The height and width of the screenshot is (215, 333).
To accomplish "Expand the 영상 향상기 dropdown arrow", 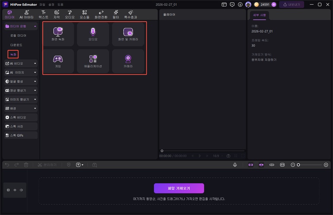I will click(x=35, y=90).
